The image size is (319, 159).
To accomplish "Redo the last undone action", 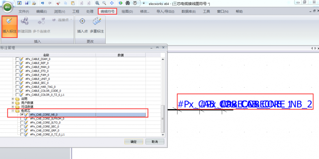I will coord(50,3).
